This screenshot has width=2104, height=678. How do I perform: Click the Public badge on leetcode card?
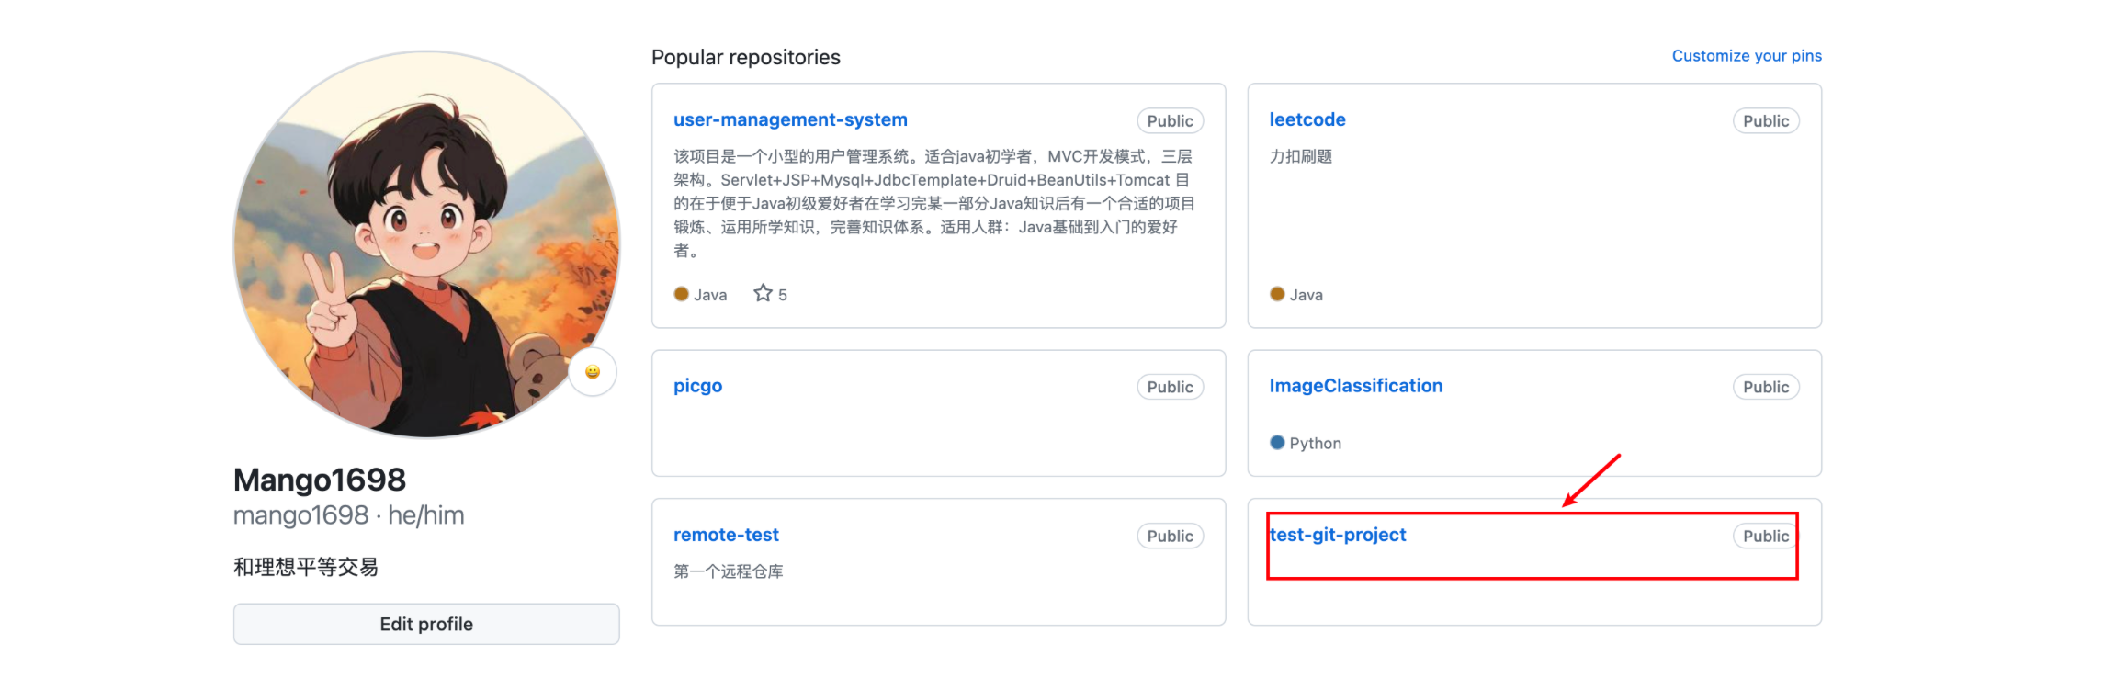pyautogui.click(x=1765, y=121)
